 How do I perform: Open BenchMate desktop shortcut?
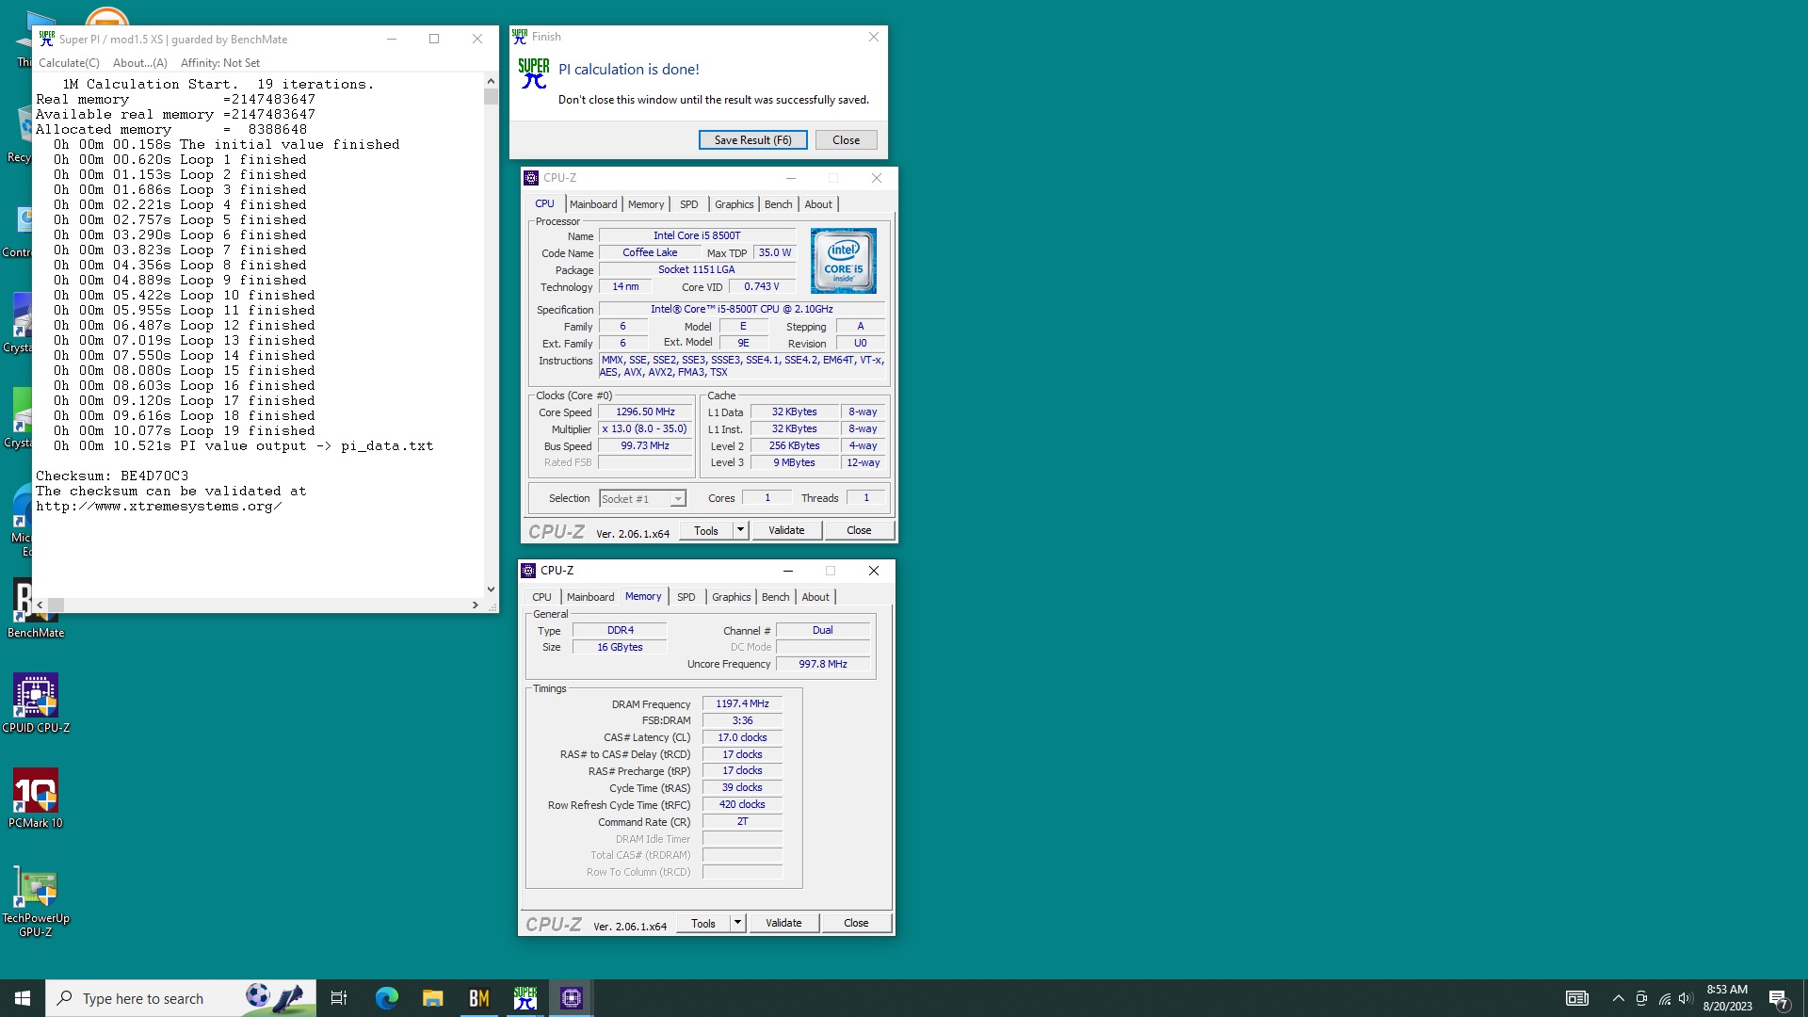click(36, 607)
